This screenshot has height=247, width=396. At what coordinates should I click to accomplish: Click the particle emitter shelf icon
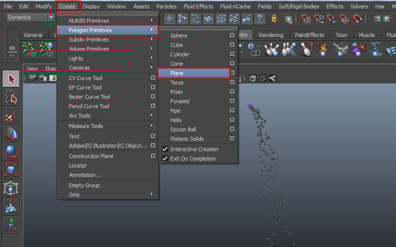coord(28,49)
